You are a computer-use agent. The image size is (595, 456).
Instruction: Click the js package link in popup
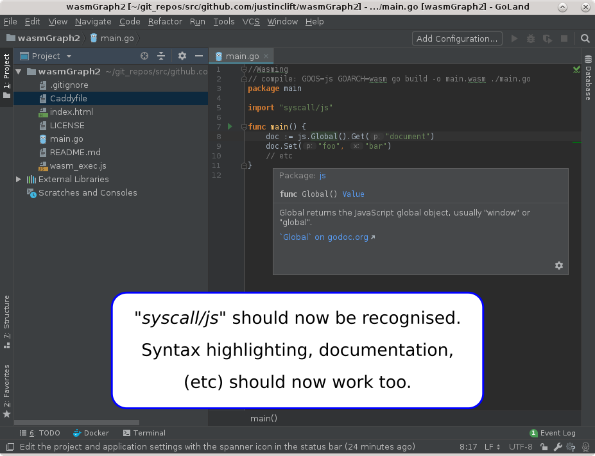click(x=323, y=176)
